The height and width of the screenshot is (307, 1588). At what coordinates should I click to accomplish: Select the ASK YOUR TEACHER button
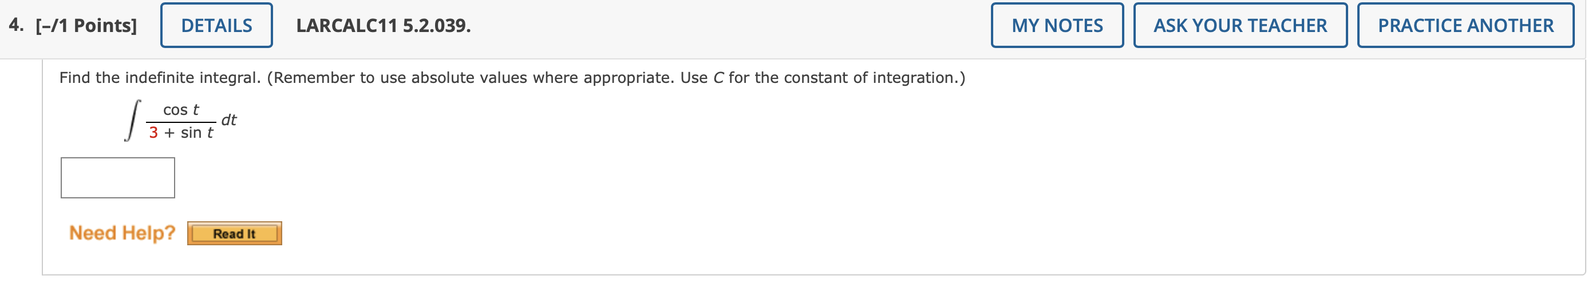1240,25
